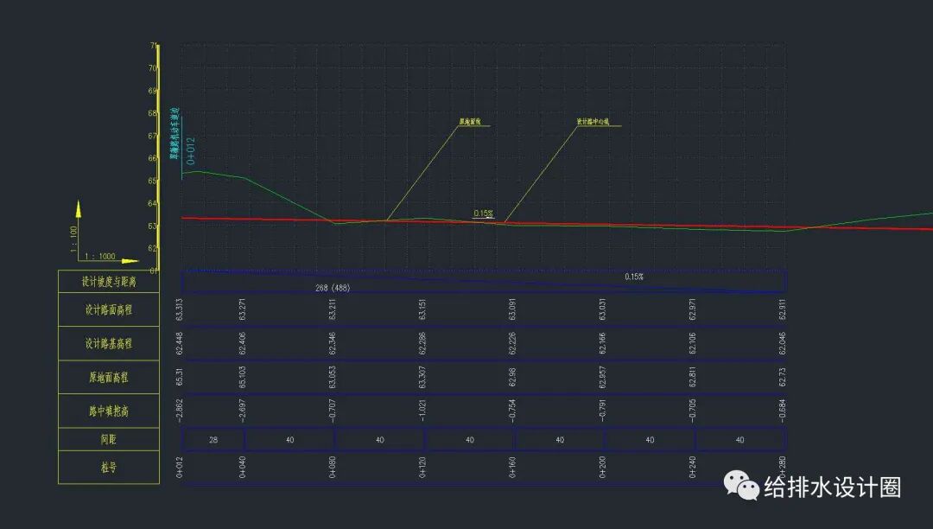Select the 设计坡度与距离 row header
This screenshot has height=529, width=933.
click(x=109, y=282)
